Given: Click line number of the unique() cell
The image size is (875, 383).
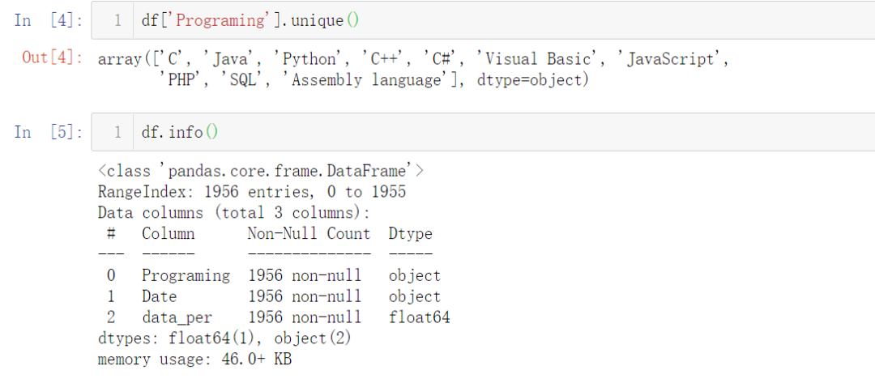Looking at the screenshot, I should click(x=117, y=20).
